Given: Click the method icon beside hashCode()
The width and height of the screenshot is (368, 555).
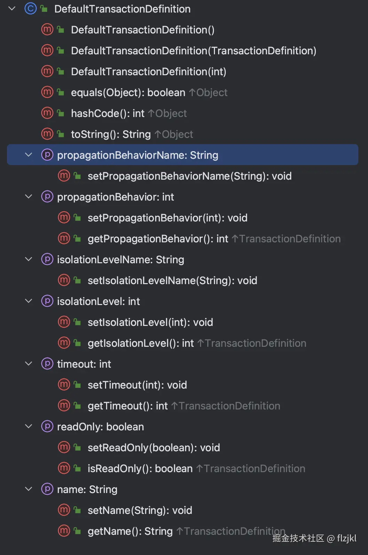Looking at the screenshot, I should 47,113.
